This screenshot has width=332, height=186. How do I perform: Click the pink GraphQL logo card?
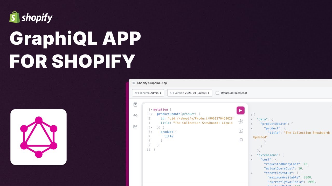(38, 137)
